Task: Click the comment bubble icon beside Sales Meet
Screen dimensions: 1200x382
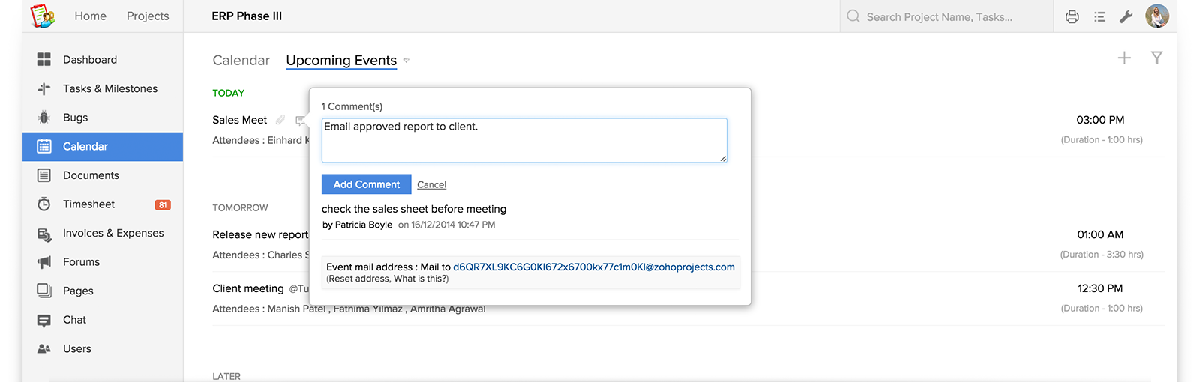Action: (300, 120)
